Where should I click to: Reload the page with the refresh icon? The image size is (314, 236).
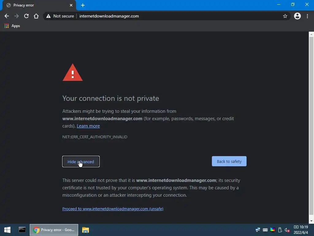(26, 16)
